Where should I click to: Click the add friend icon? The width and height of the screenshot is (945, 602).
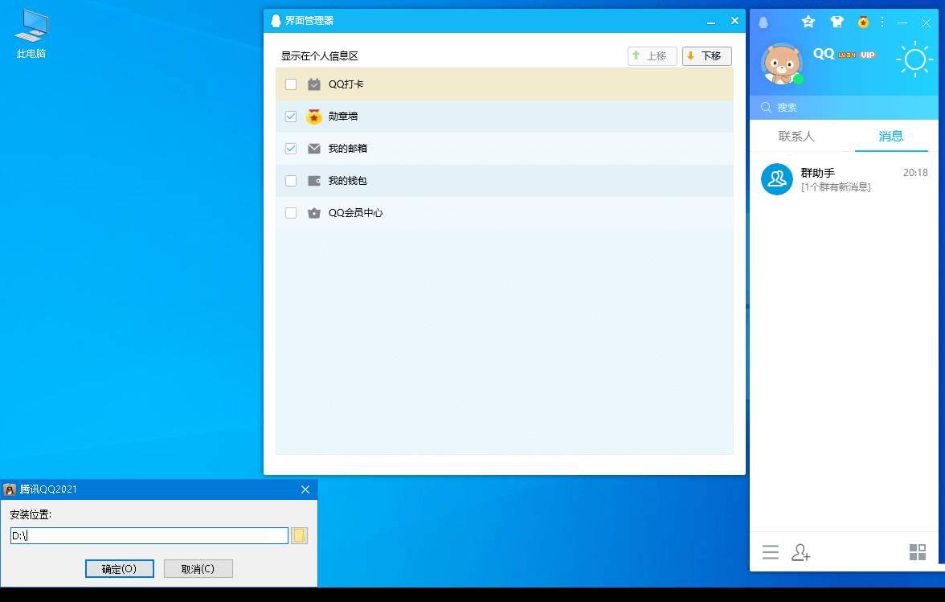[800, 552]
